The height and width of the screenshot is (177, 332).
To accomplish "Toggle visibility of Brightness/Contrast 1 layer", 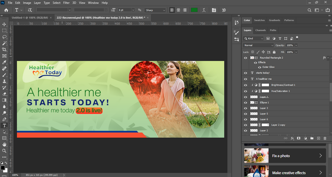I will click(246, 85).
